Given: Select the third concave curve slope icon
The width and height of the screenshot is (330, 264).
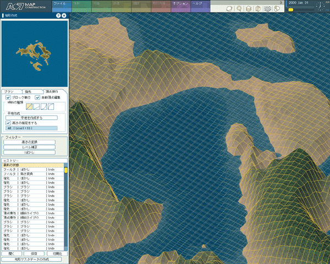Looking at the screenshot, I should 43,107.
